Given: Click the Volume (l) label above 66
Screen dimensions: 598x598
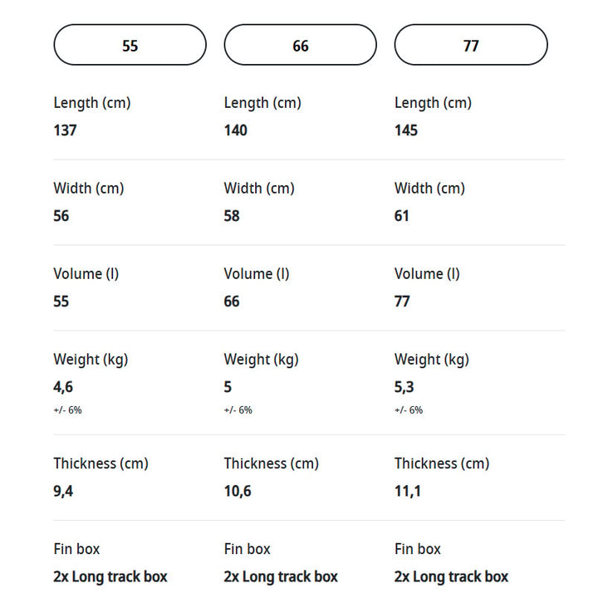Looking at the screenshot, I should coord(257,274).
